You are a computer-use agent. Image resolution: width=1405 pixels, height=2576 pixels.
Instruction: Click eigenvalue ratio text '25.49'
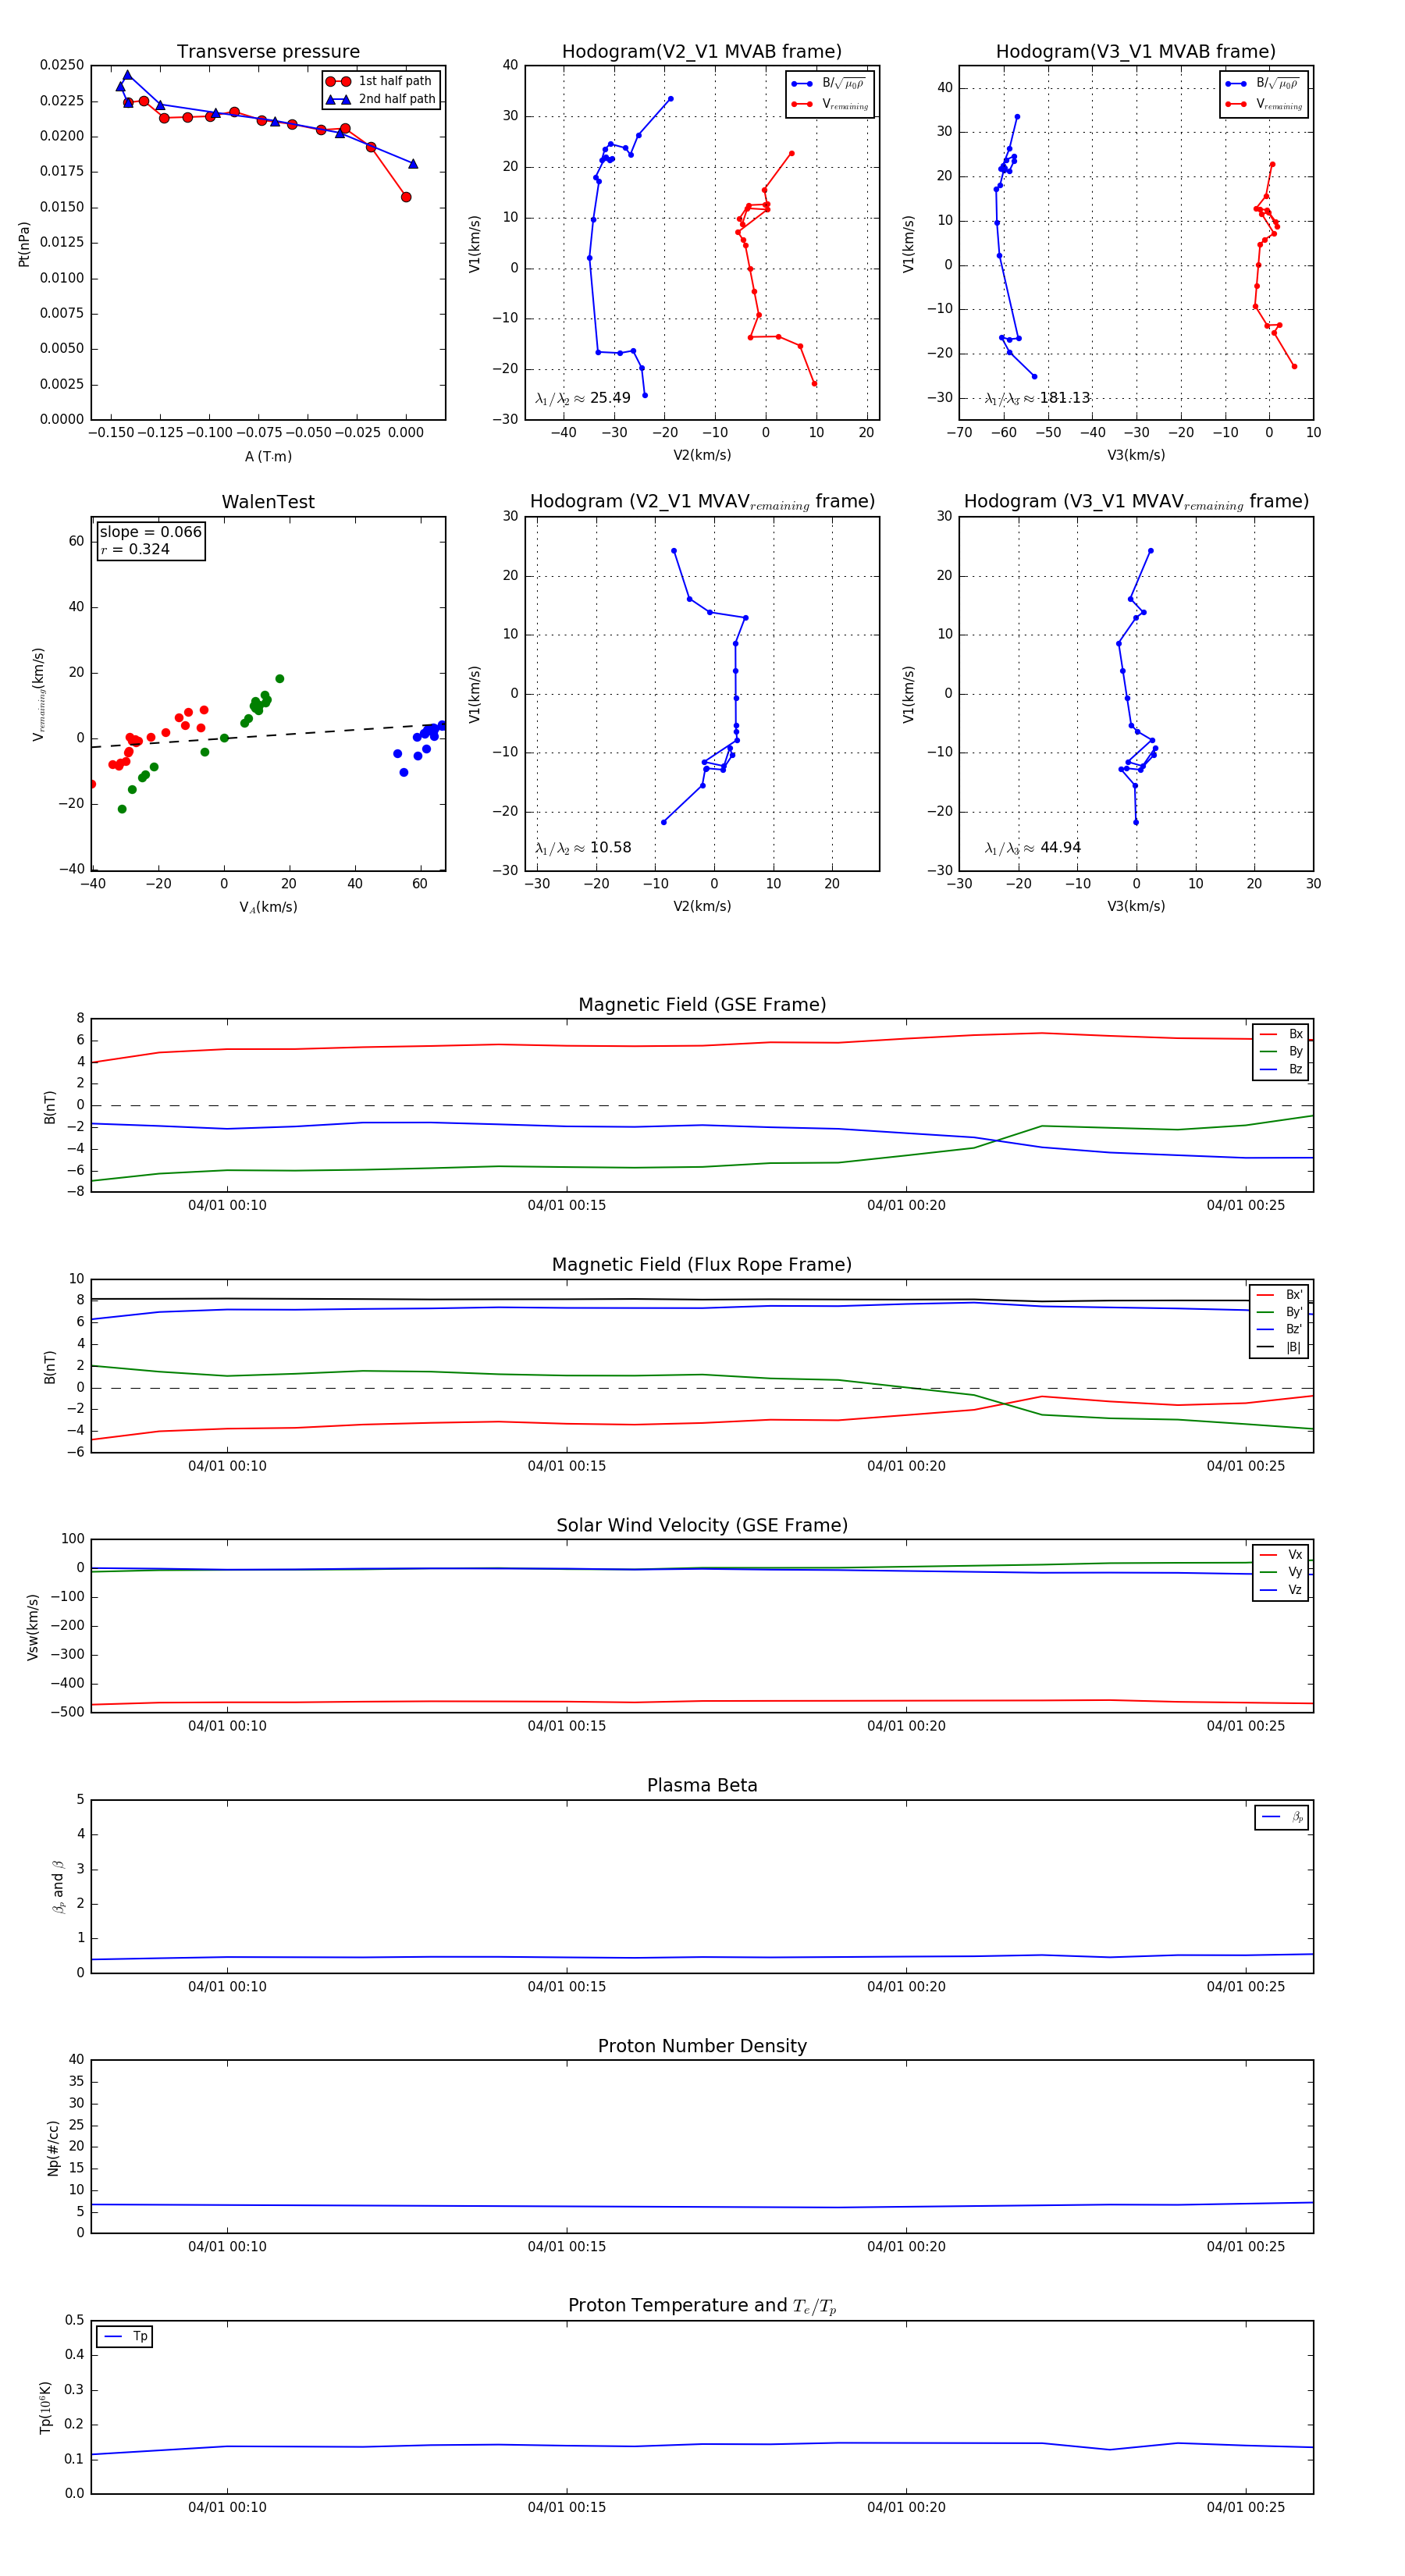click(610, 398)
